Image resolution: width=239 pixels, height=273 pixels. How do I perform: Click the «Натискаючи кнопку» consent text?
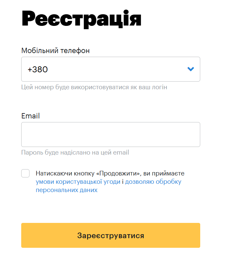pyautogui.click(x=64, y=173)
